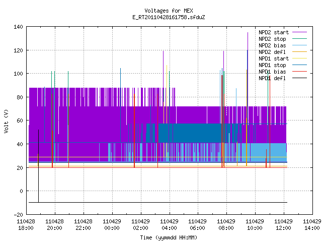Click the NPD1 start yellow legend line

point(299,58)
